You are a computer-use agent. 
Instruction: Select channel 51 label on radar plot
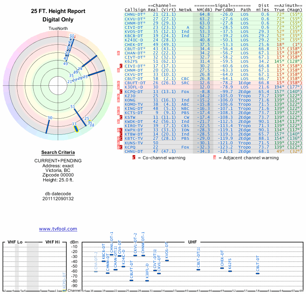pyautogui.click(x=73, y=107)
